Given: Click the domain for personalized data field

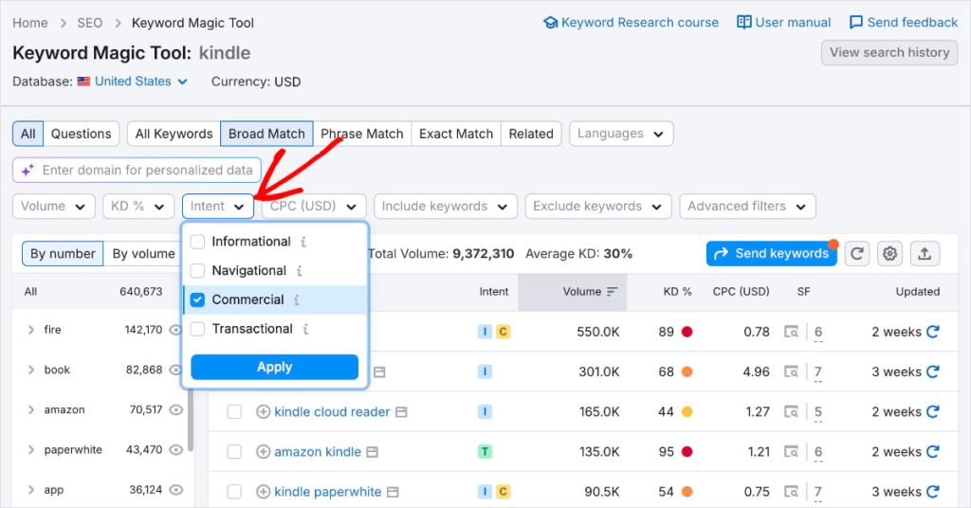Looking at the screenshot, I should 137,171.
